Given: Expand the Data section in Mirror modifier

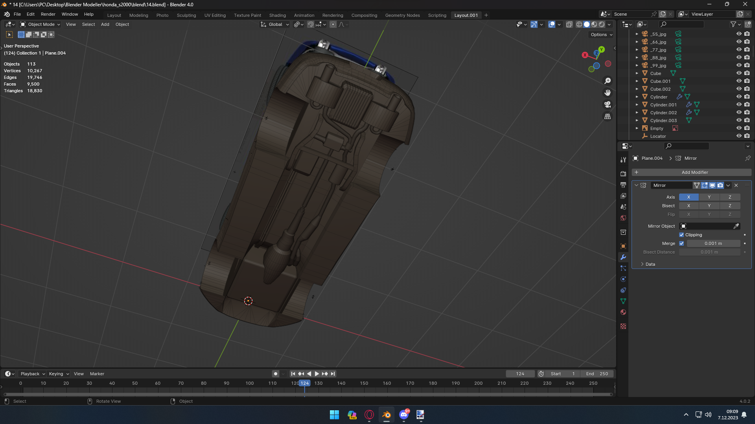Looking at the screenshot, I should [650, 264].
